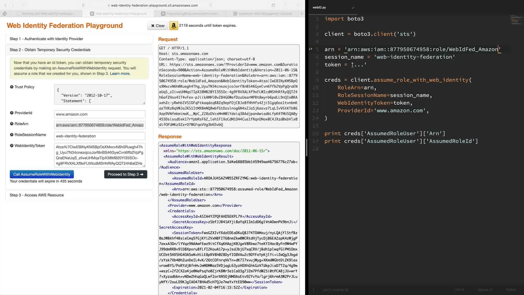
Task: Click the Proceed to Step 3 button
Action: tap(126, 174)
